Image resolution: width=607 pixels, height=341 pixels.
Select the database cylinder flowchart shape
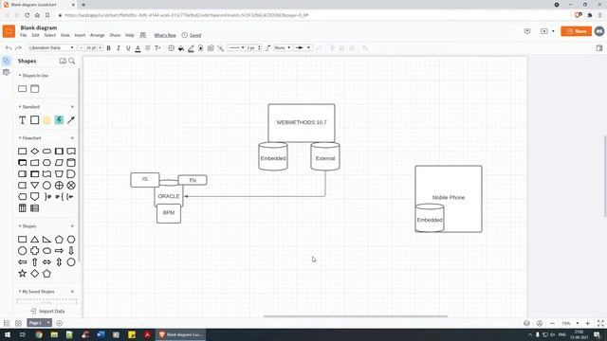[71, 162]
